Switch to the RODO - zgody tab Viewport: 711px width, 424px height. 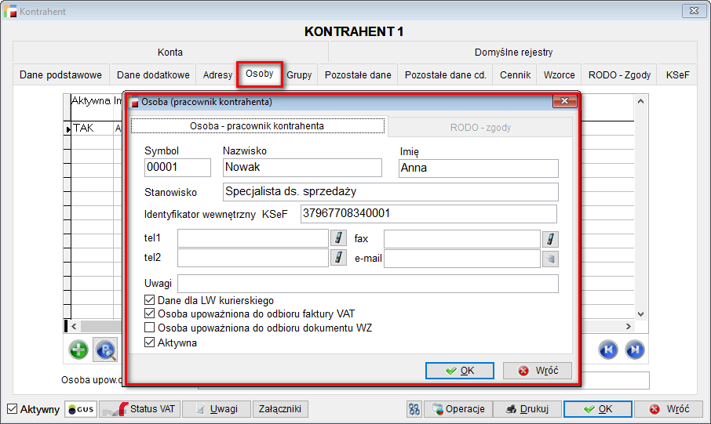point(483,126)
